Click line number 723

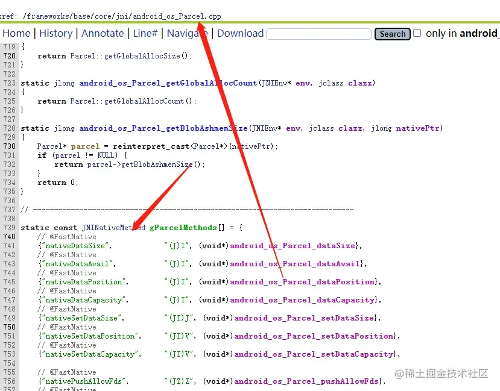coord(9,83)
